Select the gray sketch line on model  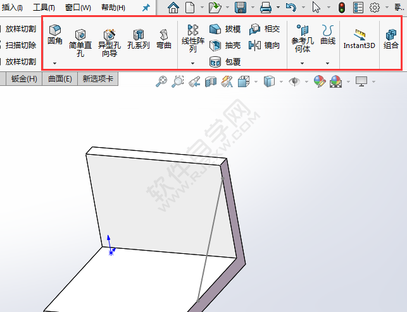pos(210,239)
